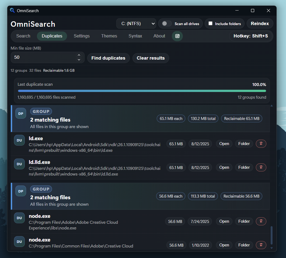Click '1,160,695 / 1,160,695 files scanned' text

(x=46, y=97)
